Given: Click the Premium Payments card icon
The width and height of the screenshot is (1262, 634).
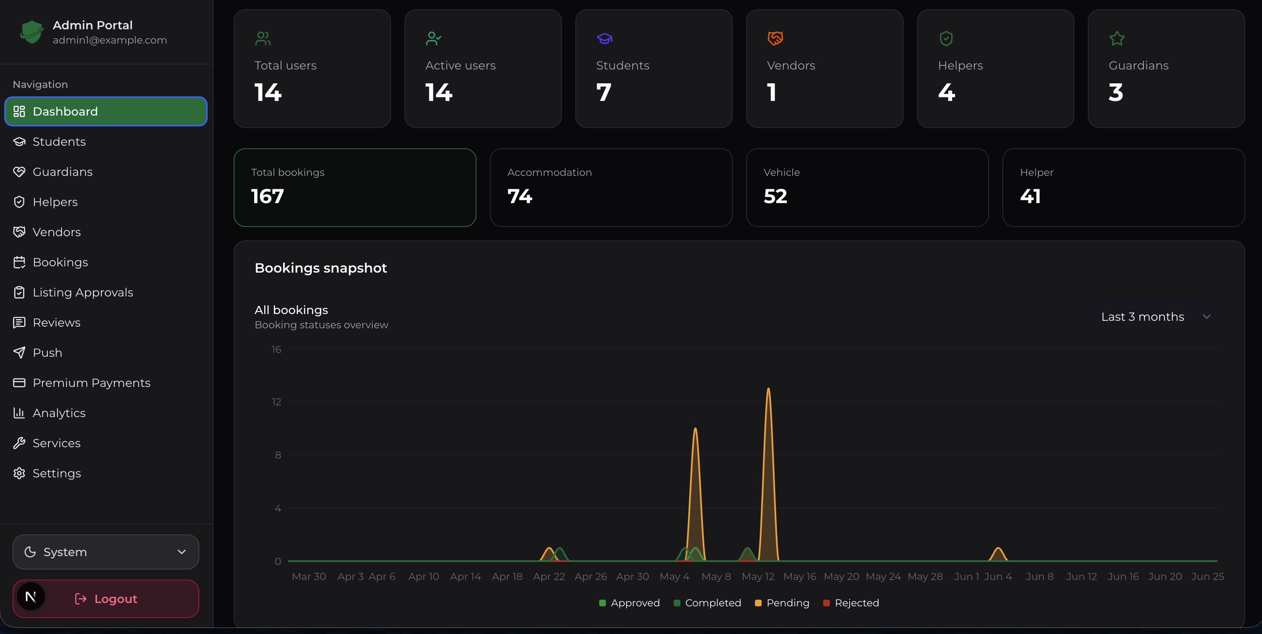Looking at the screenshot, I should tap(19, 383).
